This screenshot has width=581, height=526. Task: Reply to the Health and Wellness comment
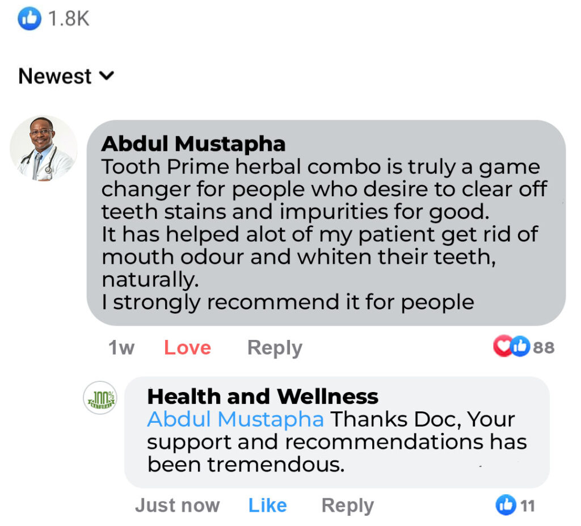coord(347,505)
